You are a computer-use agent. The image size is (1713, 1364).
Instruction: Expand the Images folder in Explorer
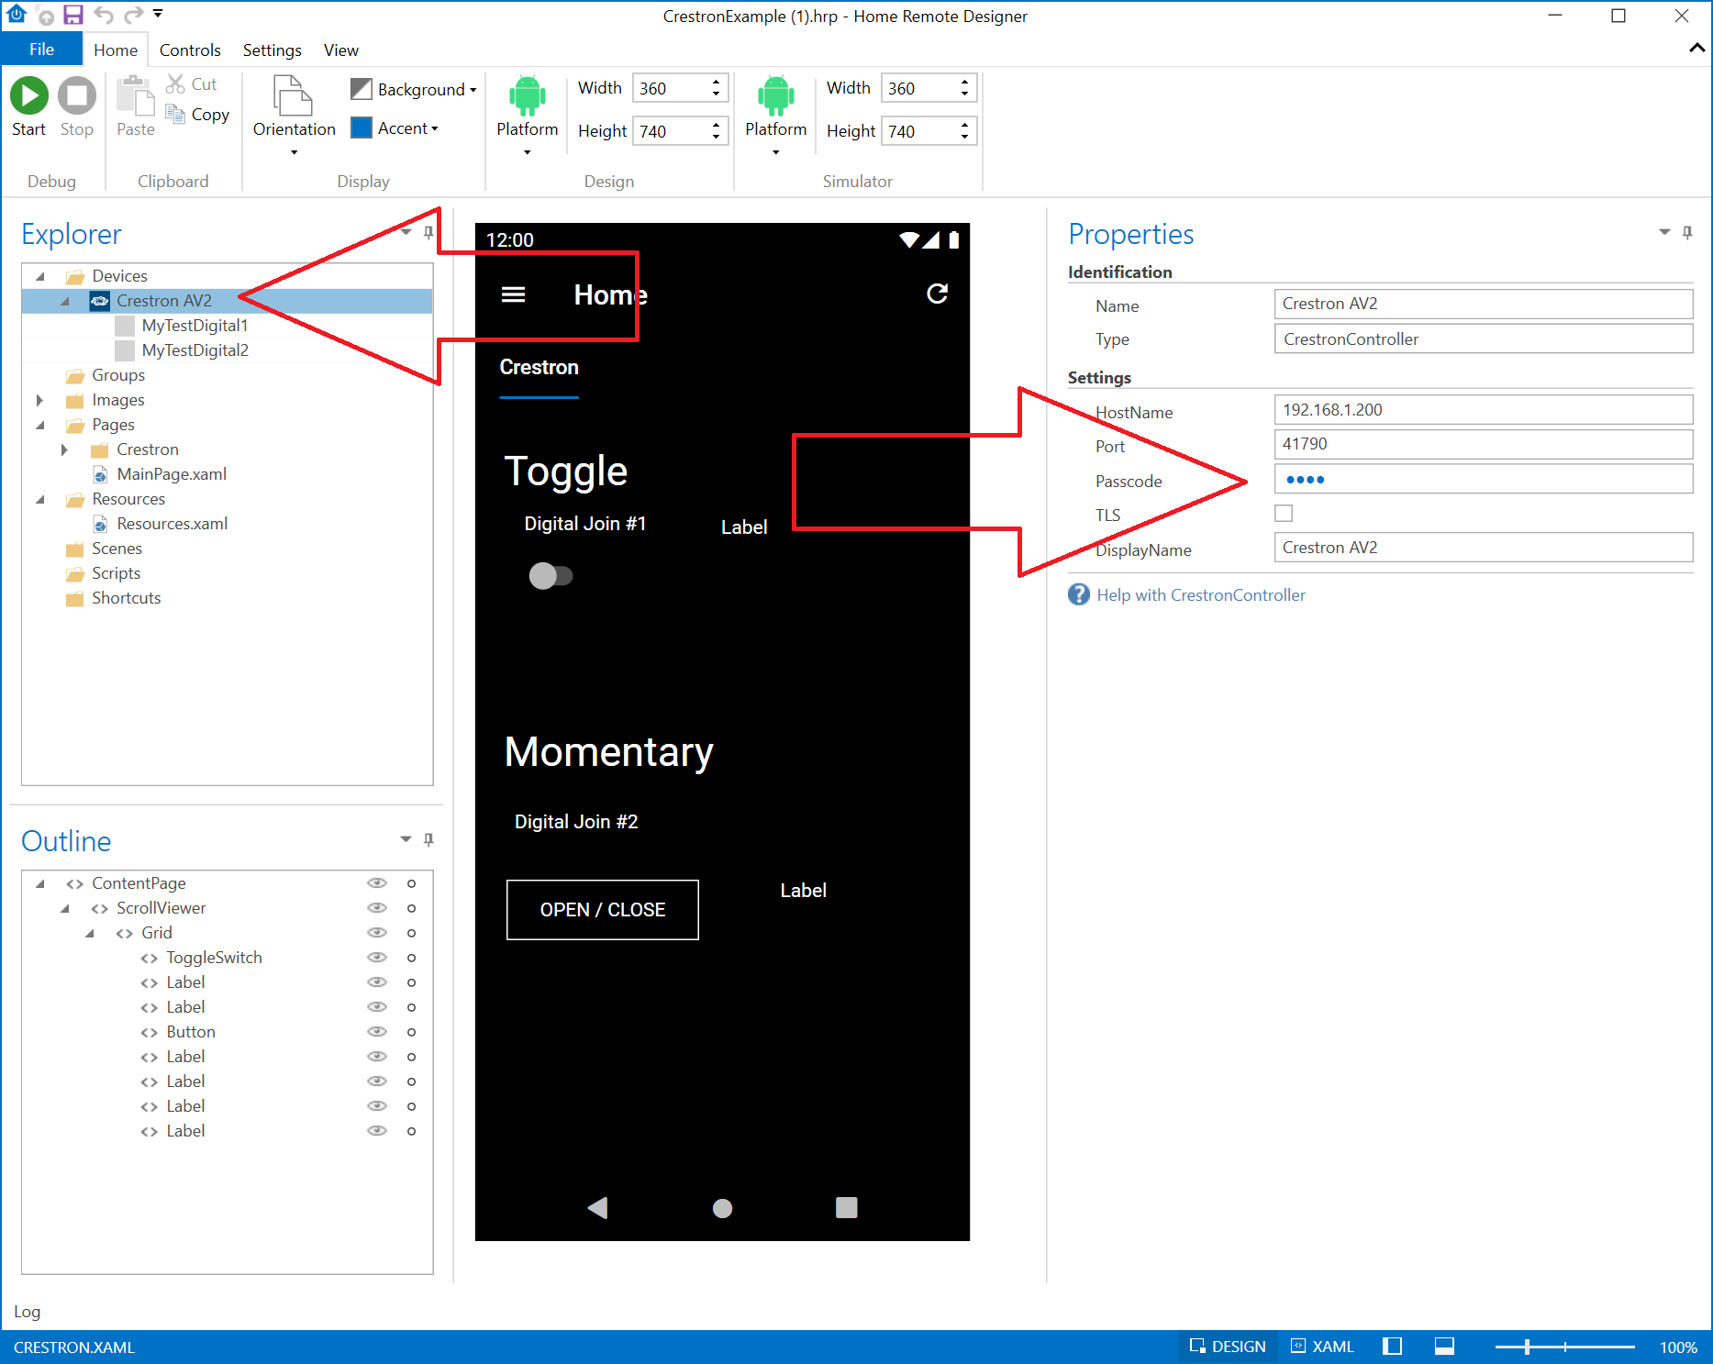click(x=39, y=400)
